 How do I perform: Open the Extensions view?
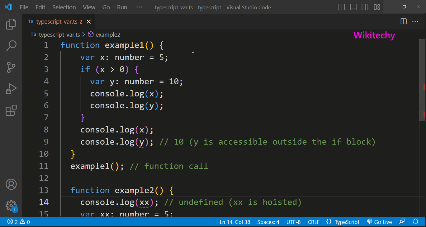(x=11, y=110)
